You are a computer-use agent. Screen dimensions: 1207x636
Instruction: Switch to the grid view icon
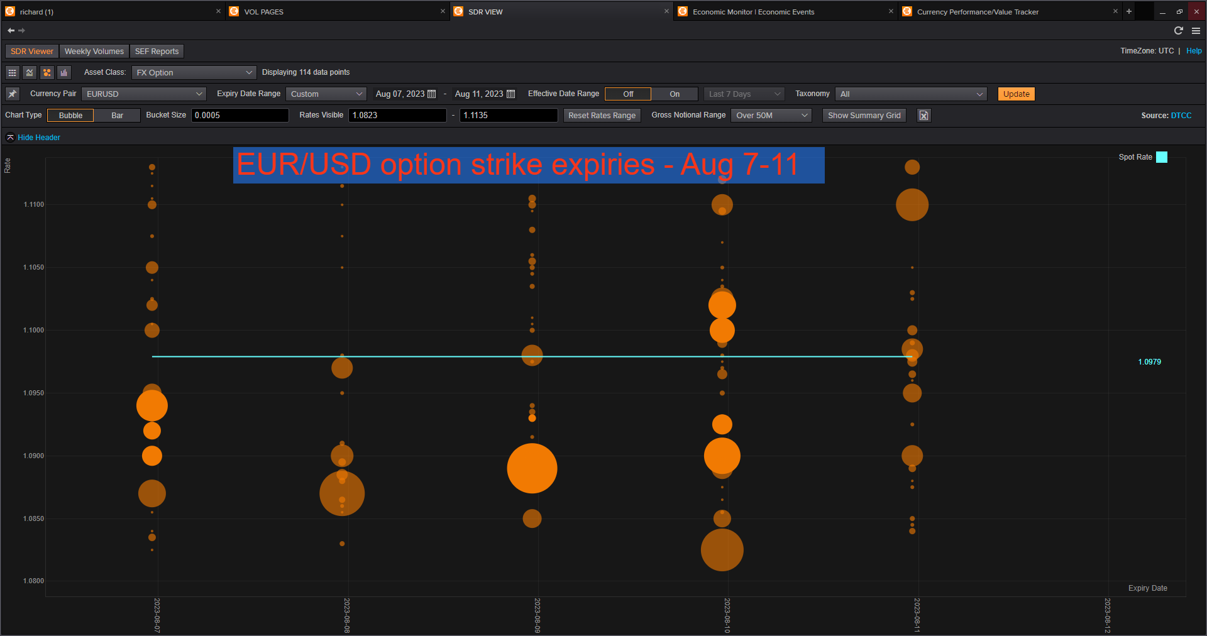coord(12,73)
